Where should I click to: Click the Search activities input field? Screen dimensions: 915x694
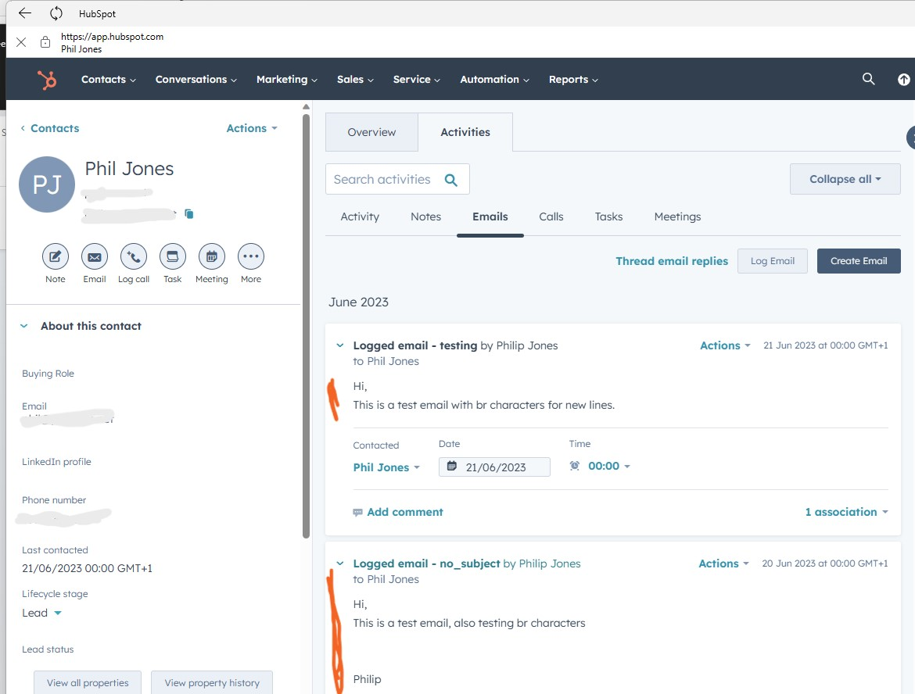383,179
